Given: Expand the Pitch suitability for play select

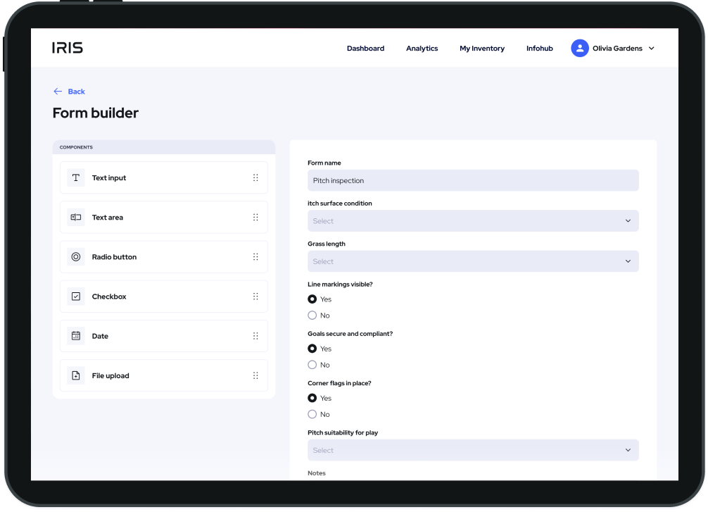Looking at the screenshot, I should coord(473,450).
